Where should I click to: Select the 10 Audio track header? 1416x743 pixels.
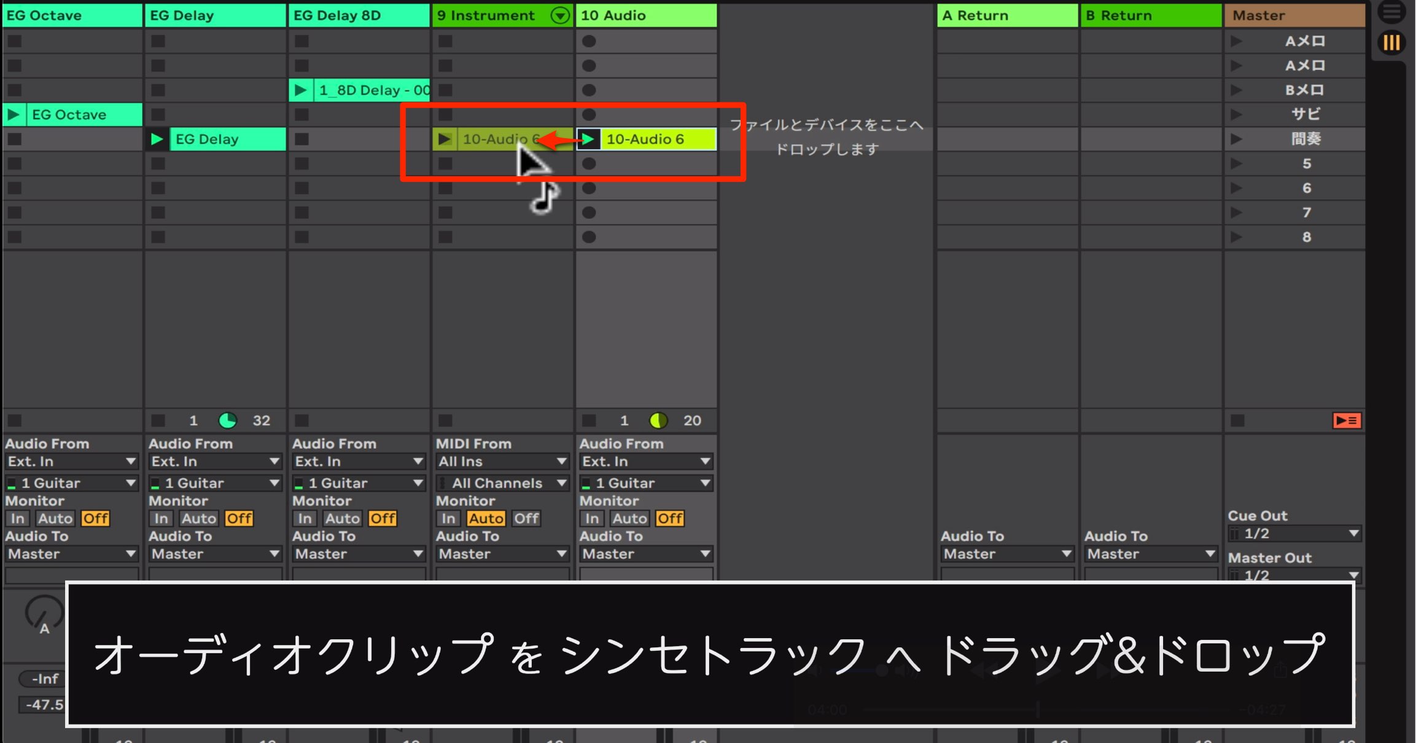point(646,15)
